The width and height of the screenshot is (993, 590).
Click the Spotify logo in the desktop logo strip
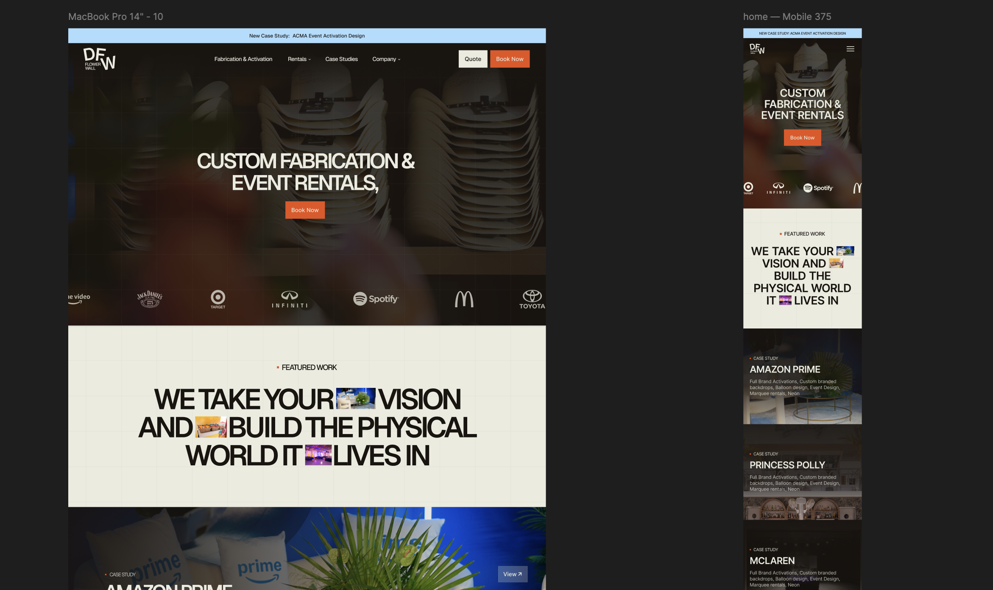[376, 299]
